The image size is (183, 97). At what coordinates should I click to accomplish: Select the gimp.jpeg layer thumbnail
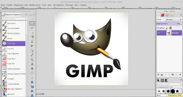(169, 33)
